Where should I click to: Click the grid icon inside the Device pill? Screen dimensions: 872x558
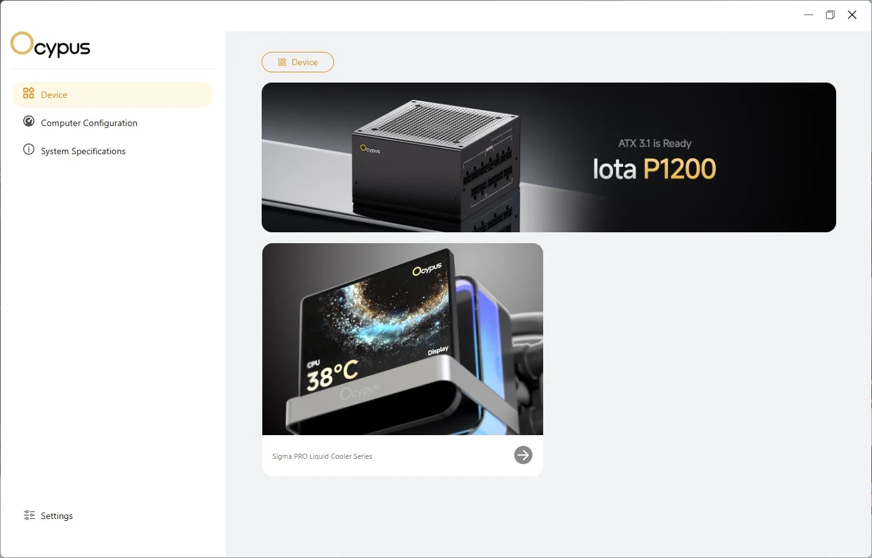282,62
